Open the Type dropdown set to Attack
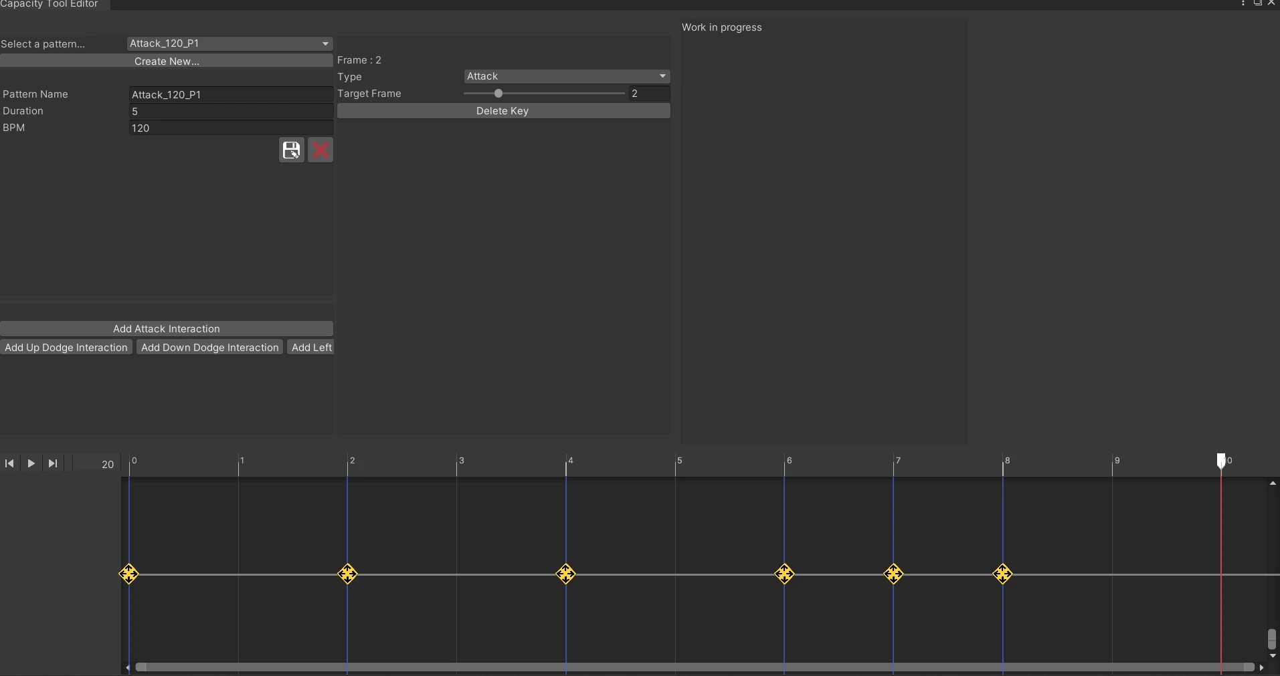The width and height of the screenshot is (1280, 676). tap(567, 76)
